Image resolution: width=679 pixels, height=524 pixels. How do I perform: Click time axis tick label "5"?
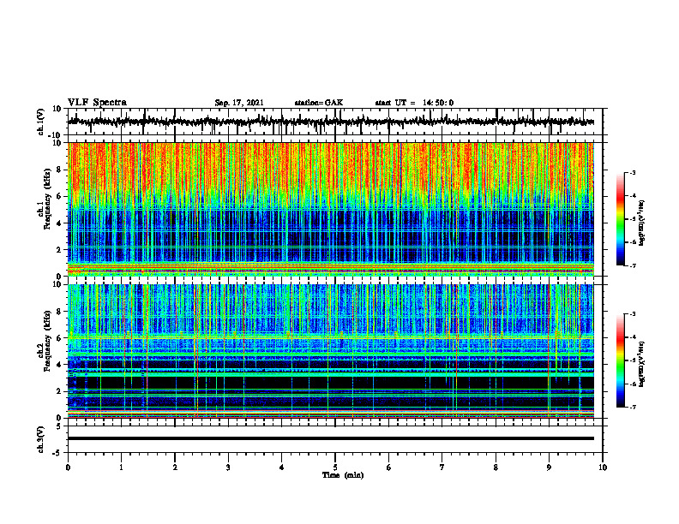tap(335, 467)
